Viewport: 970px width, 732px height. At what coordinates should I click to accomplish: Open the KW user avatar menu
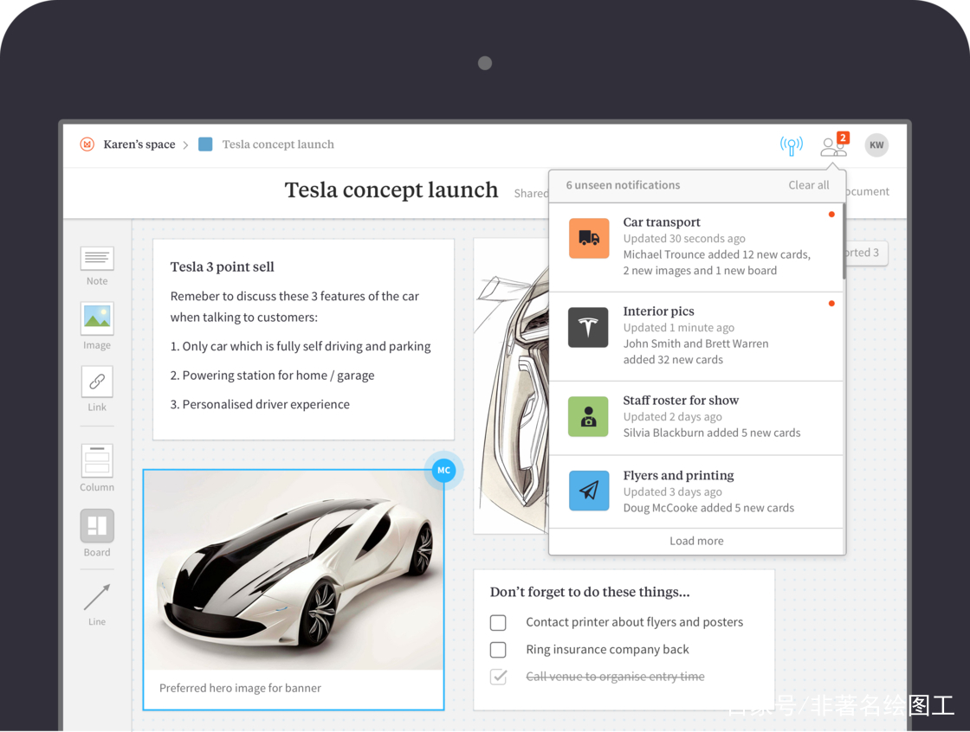pos(876,145)
